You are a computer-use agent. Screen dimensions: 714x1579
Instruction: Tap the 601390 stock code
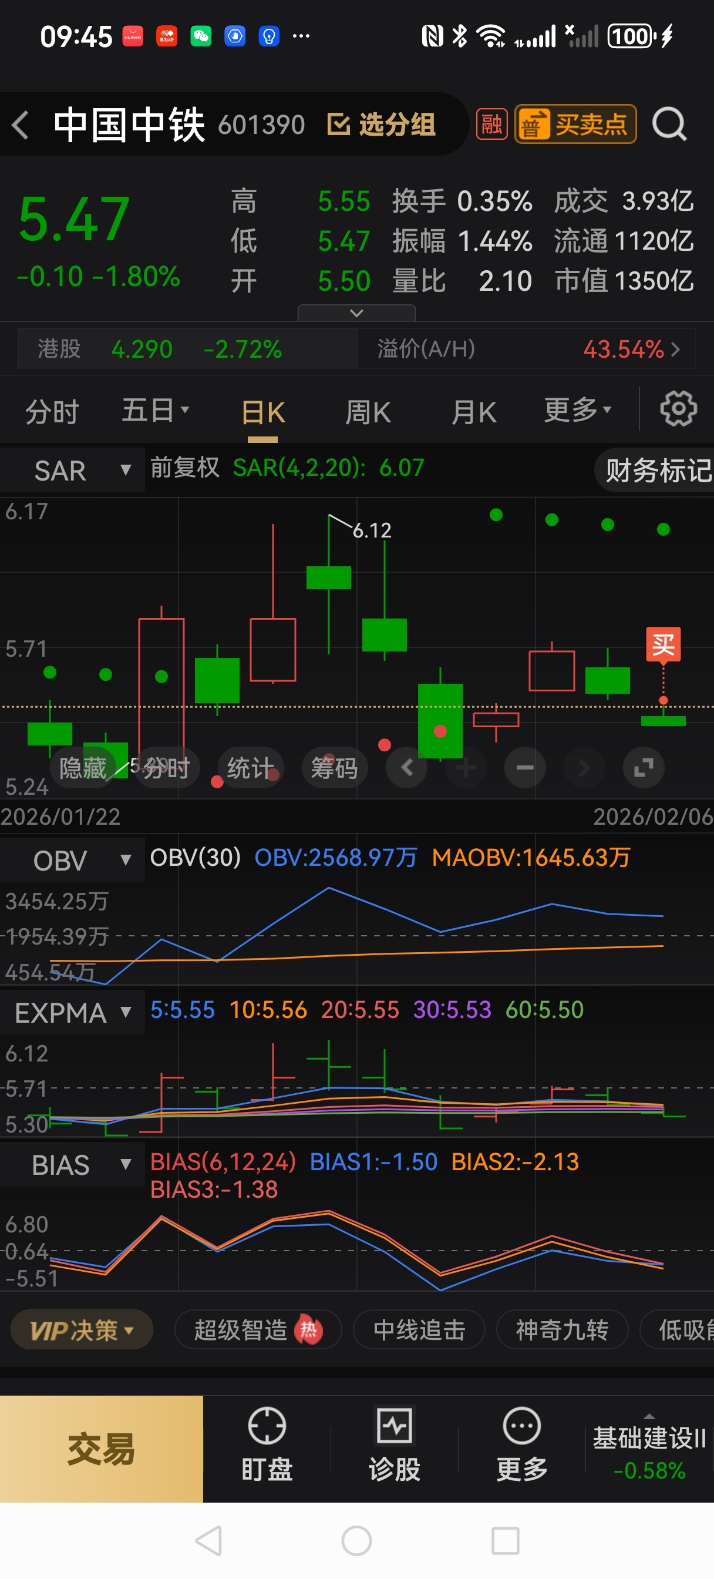tap(261, 125)
